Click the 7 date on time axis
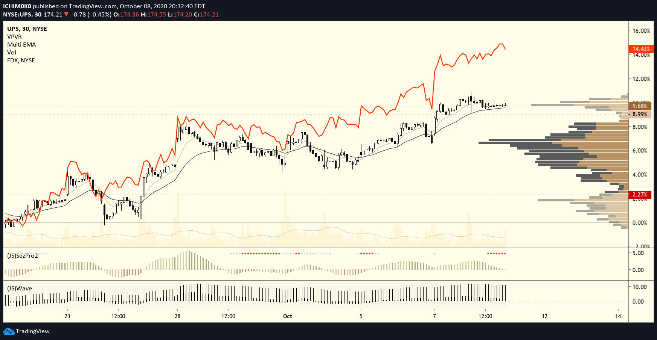Viewport: 657px width, 340px height. pos(434,316)
